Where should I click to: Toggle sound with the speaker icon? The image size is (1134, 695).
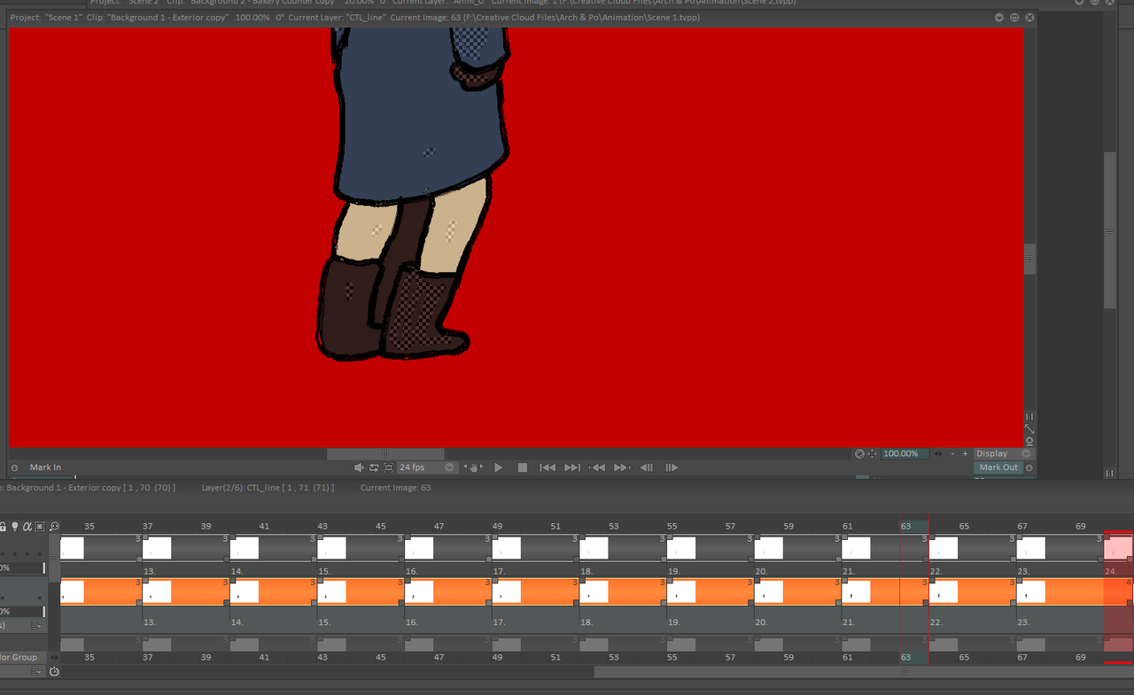pyautogui.click(x=359, y=467)
